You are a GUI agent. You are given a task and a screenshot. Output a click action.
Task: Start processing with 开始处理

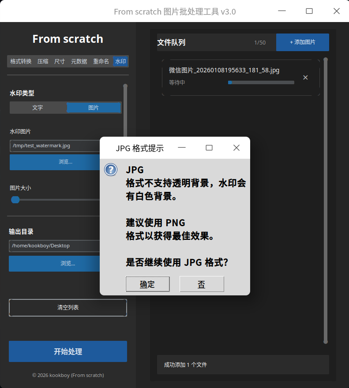pos(68,351)
